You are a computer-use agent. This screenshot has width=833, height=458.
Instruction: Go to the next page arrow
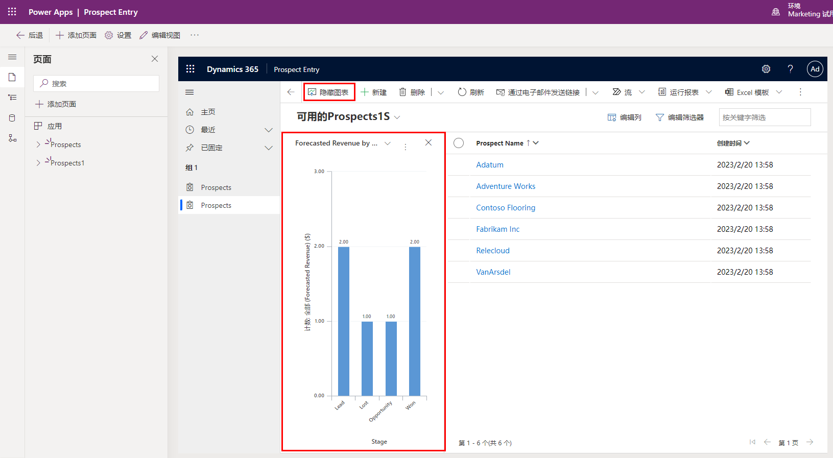[x=810, y=442]
